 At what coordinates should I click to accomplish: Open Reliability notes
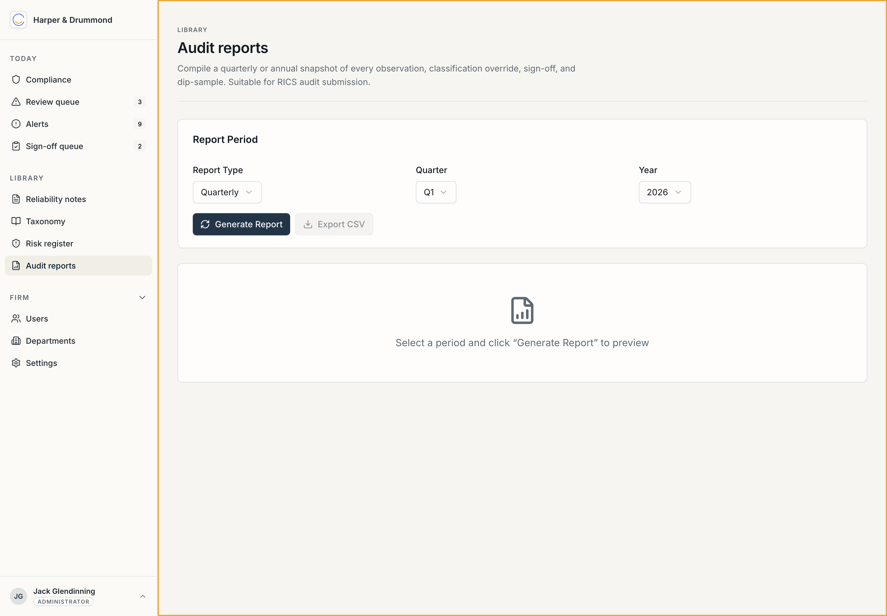pyautogui.click(x=78, y=199)
